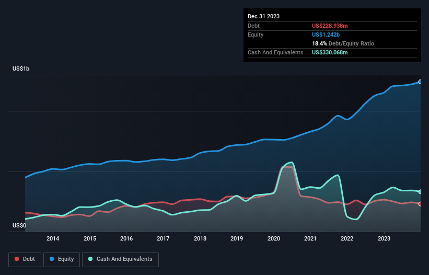The width and height of the screenshot is (429, 275).
Task: Click the 2021 x-axis label
Action: click(310, 238)
